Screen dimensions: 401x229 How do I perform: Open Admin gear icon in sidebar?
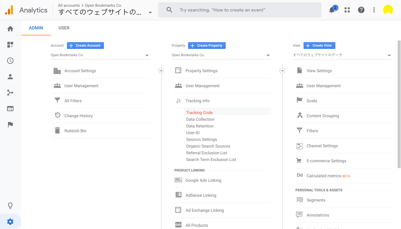point(10,222)
